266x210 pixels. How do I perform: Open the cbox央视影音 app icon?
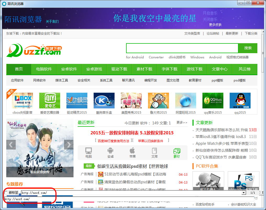pos(22,101)
